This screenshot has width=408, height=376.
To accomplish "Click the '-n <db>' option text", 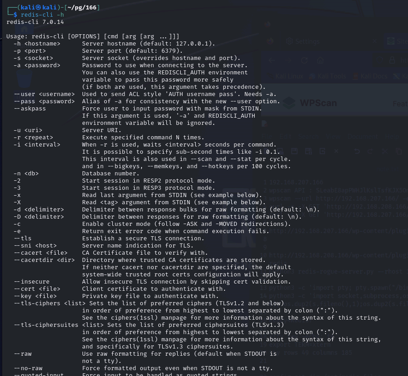I will (26, 174).
